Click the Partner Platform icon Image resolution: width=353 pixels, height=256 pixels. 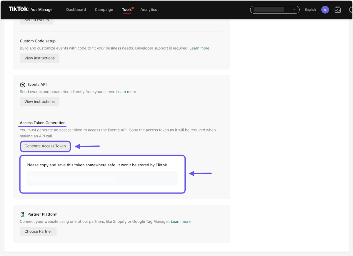23,214
